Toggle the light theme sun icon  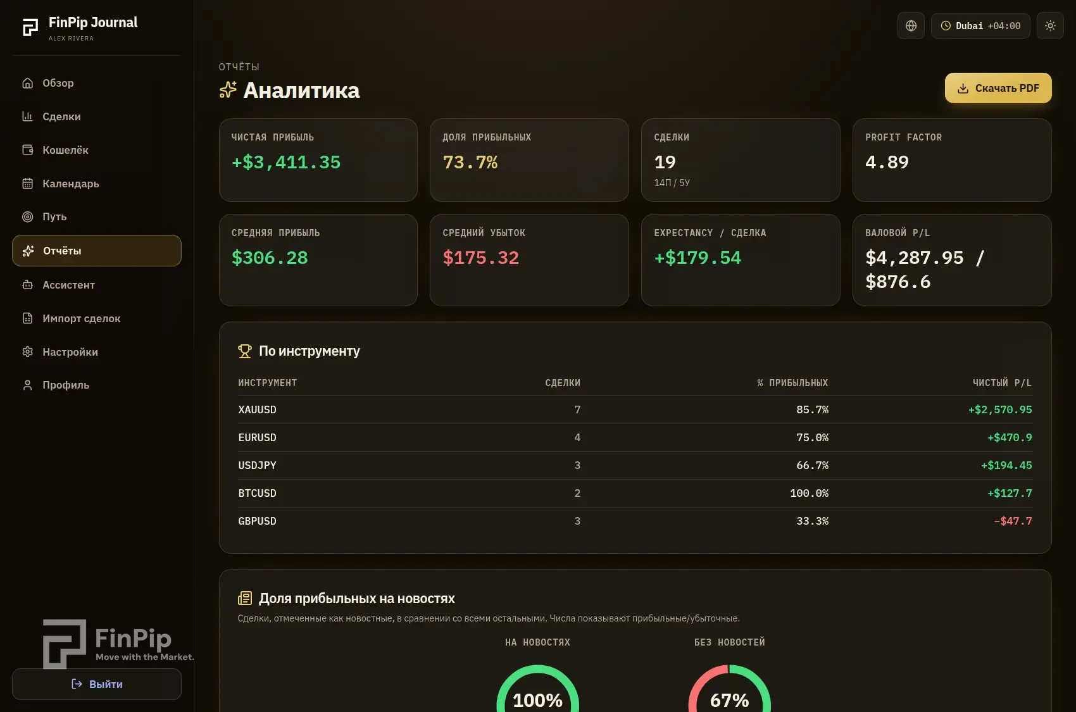click(1050, 26)
